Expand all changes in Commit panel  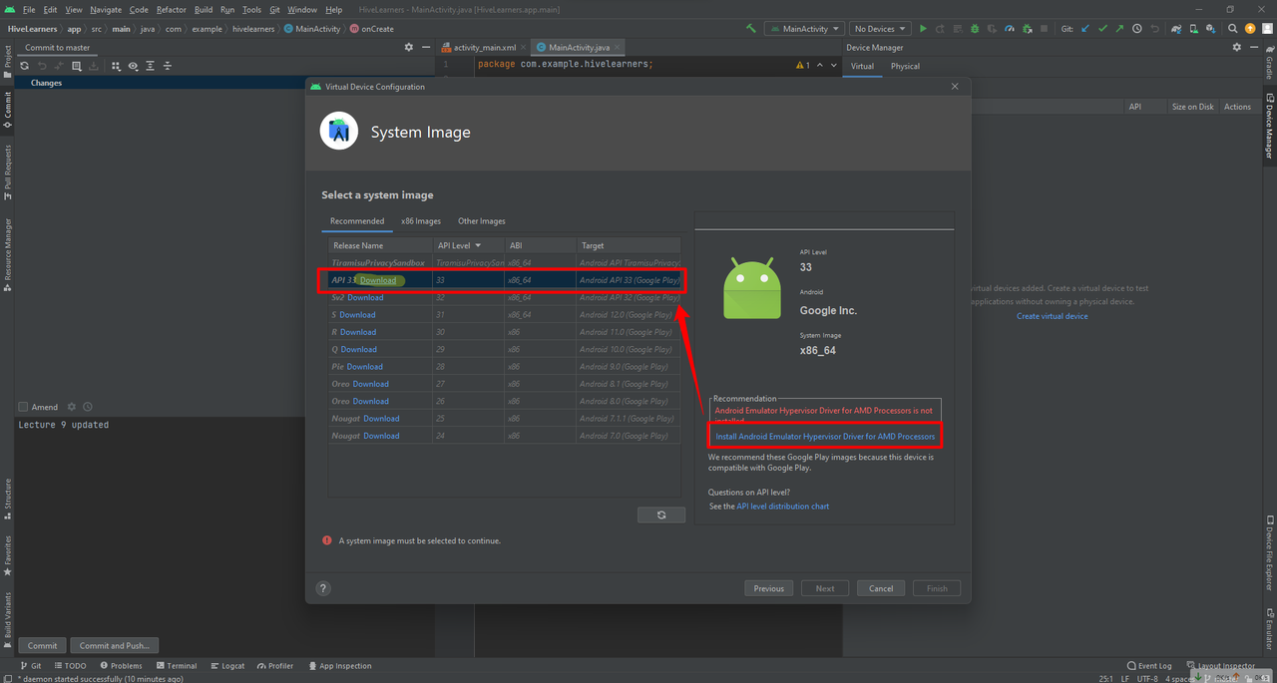151,66
